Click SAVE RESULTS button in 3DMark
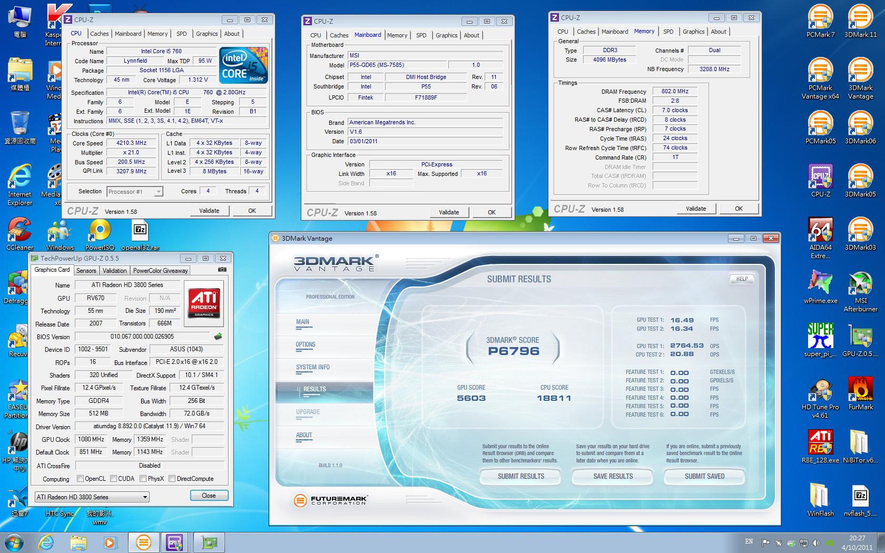The width and height of the screenshot is (885, 553). (613, 476)
